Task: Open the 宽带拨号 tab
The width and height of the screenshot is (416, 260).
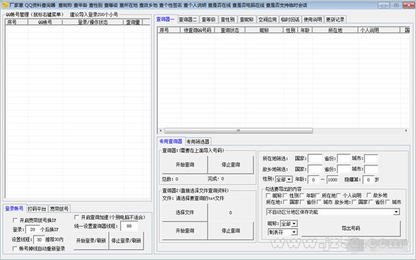Action: [x=59, y=209]
